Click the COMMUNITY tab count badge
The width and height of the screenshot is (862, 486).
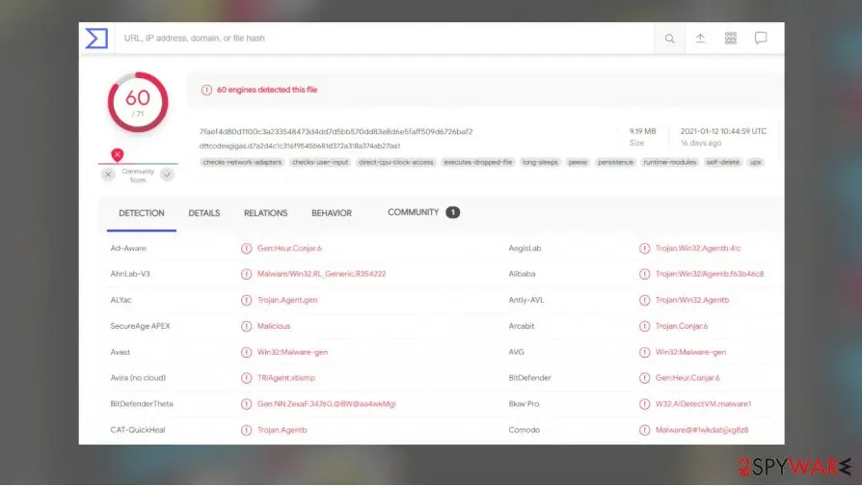(452, 212)
